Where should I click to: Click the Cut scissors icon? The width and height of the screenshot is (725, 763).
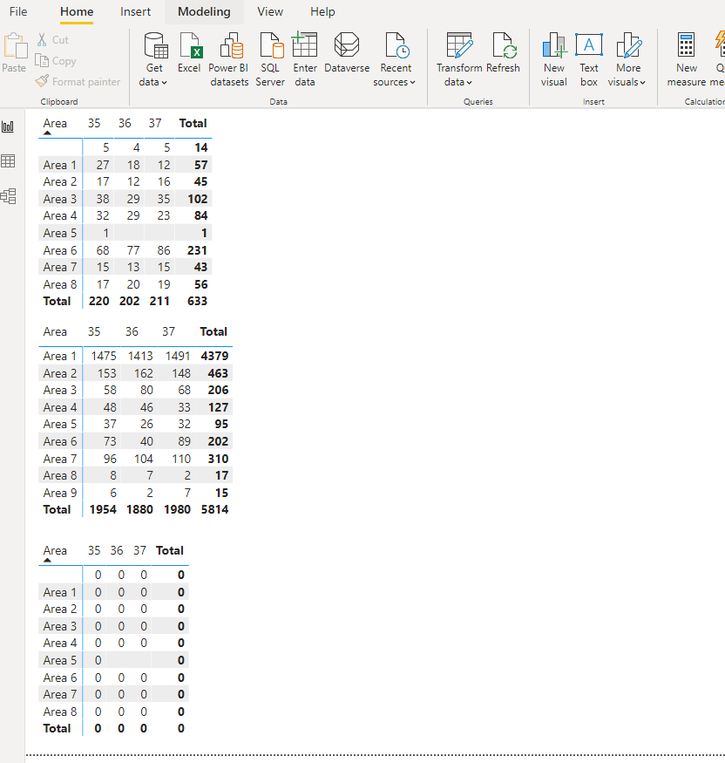[42, 39]
